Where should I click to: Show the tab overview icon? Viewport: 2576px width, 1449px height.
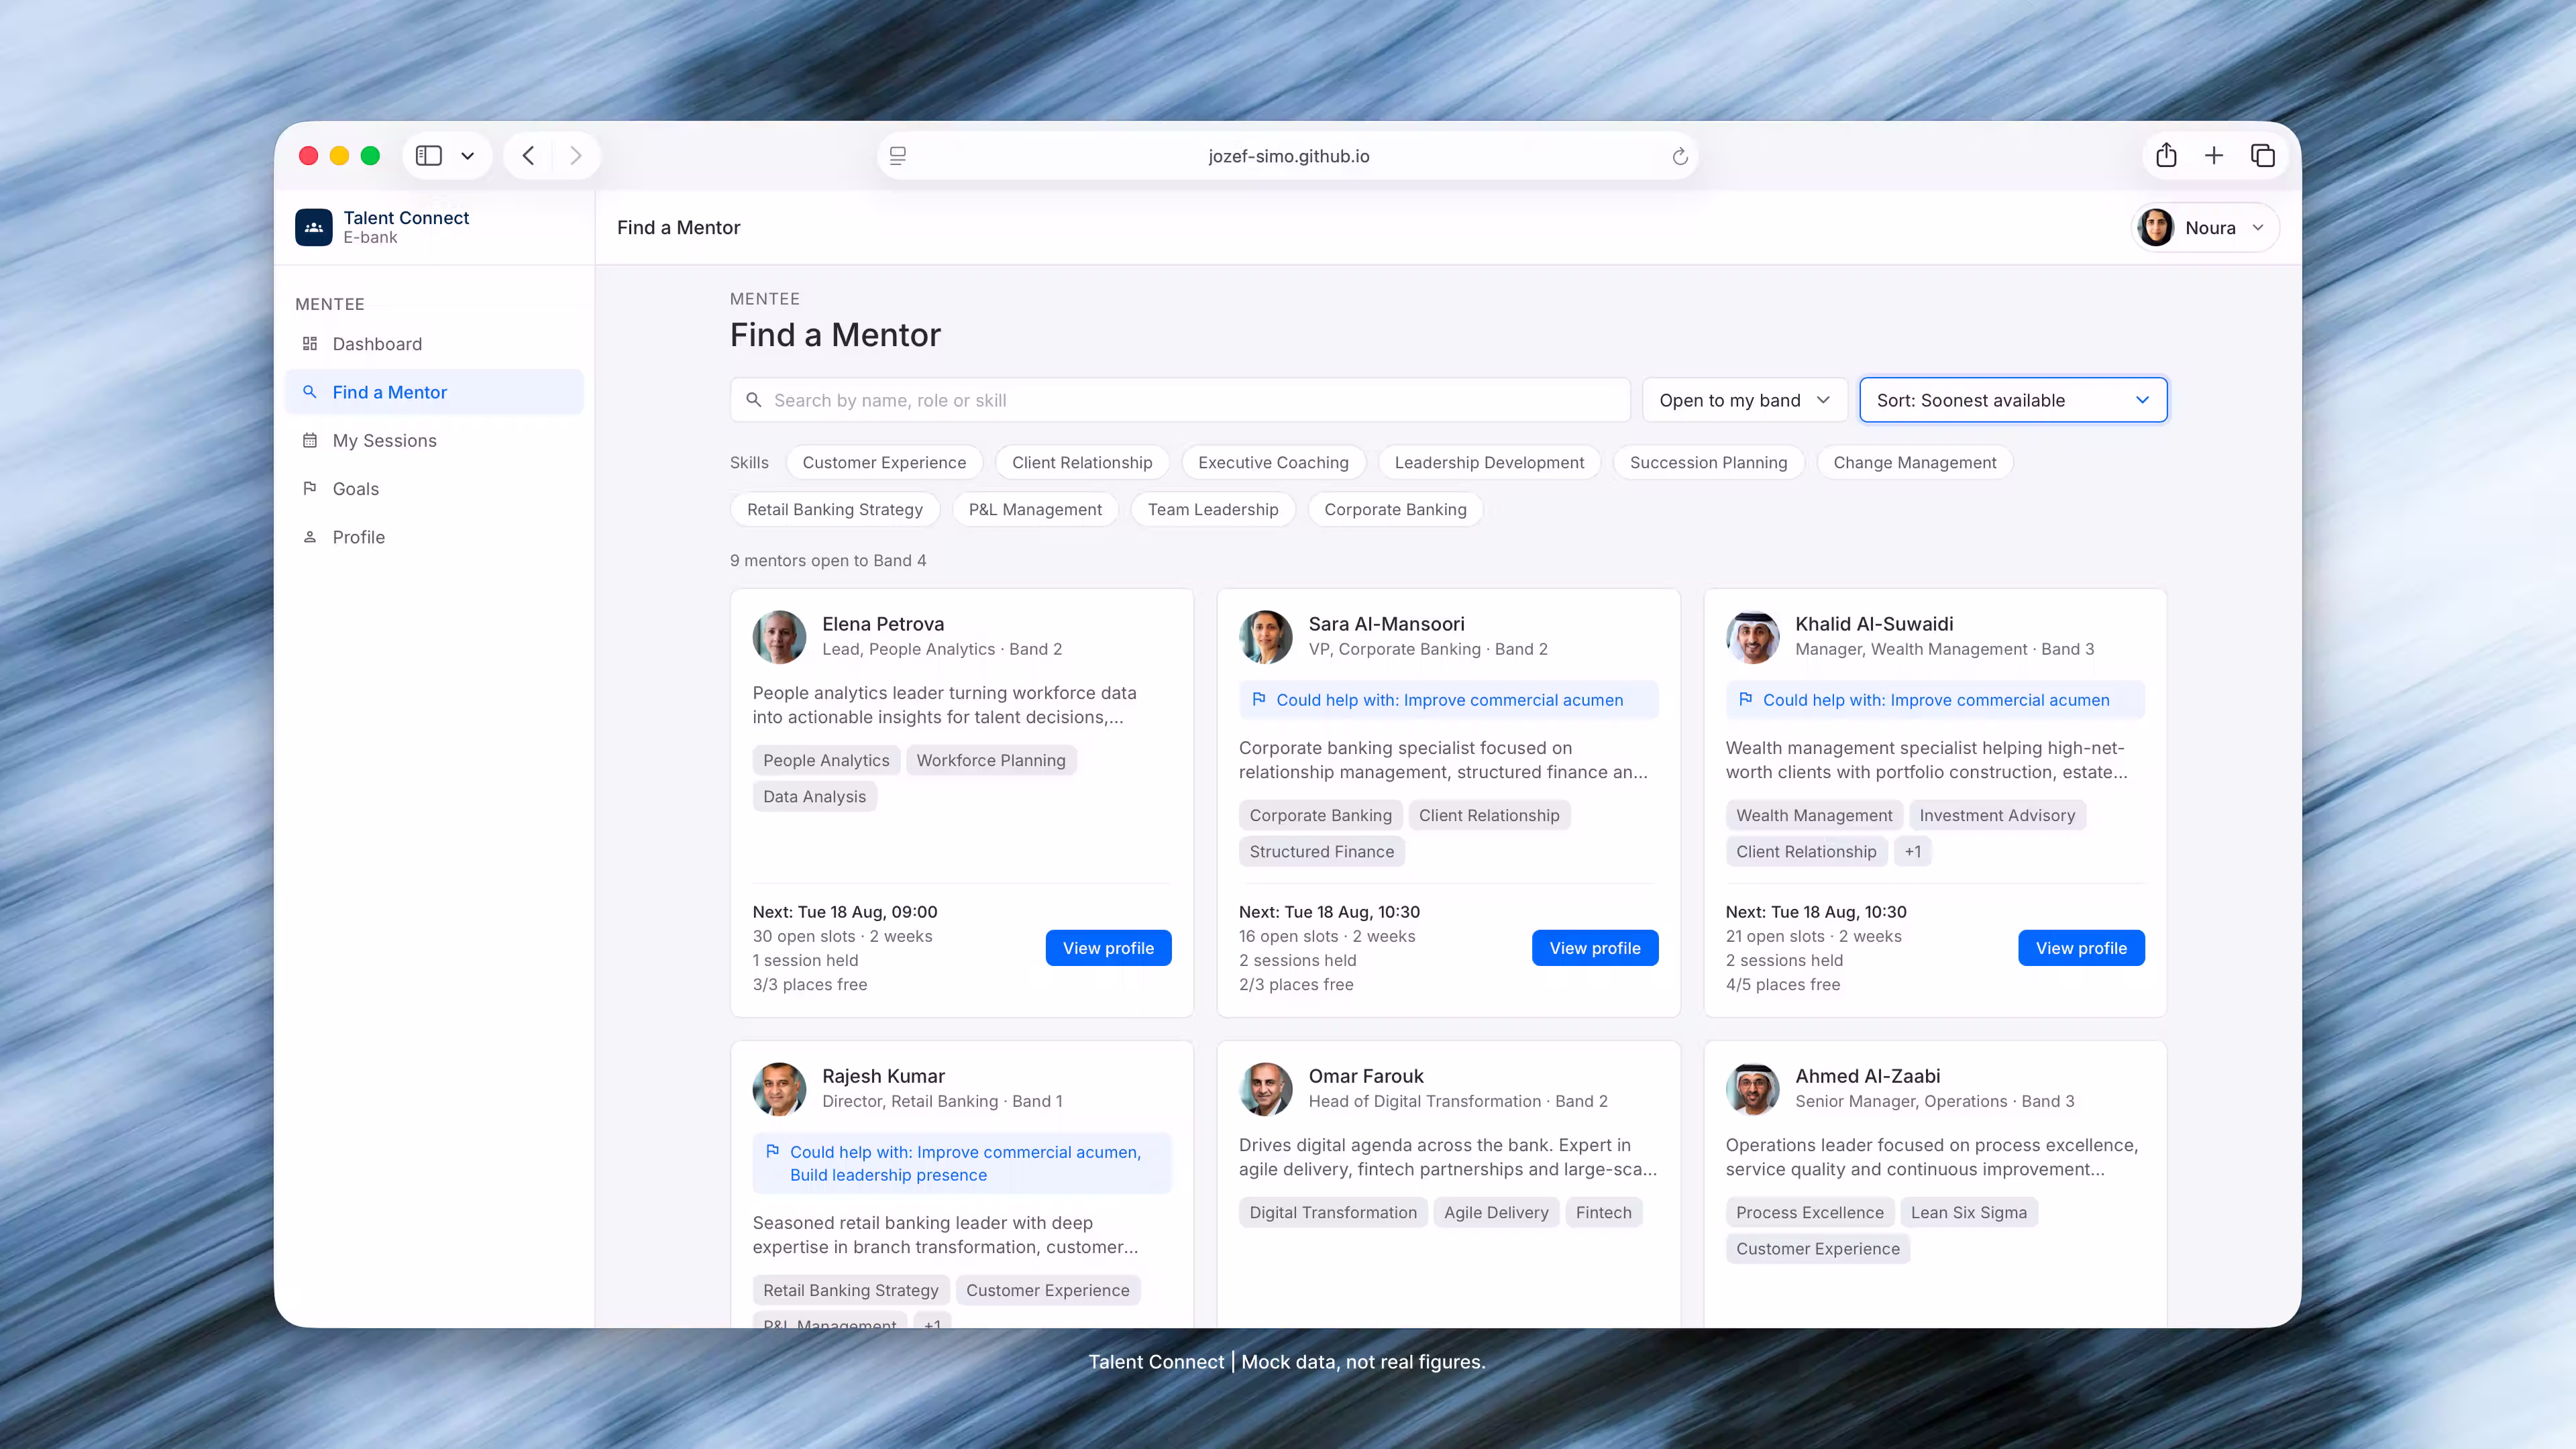(x=2263, y=155)
